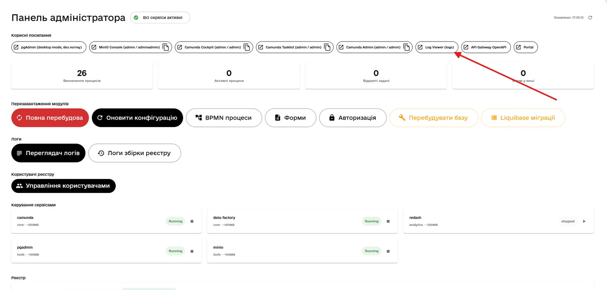Open the Portal link
Image resolution: width=607 pixels, height=290 pixels.
pyautogui.click(x=526, y=47)
